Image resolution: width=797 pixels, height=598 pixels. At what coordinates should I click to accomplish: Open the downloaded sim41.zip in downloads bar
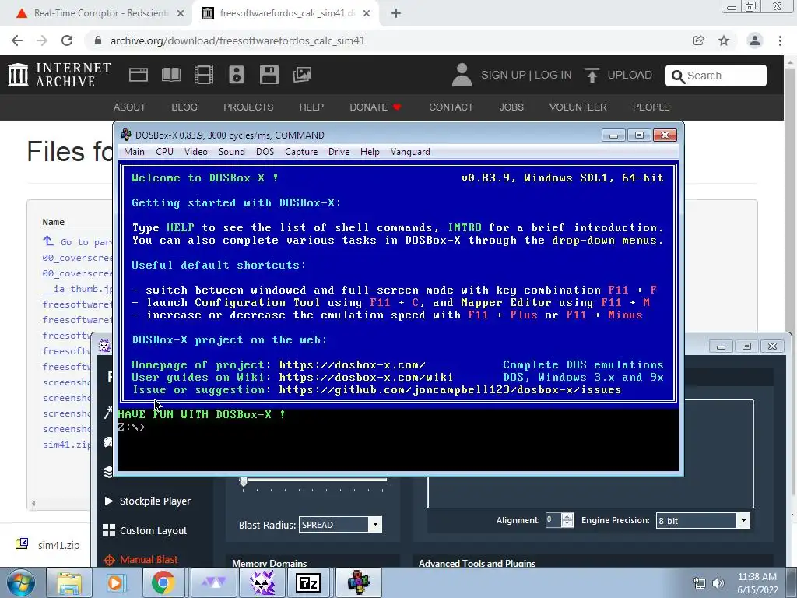click(48, 545)
